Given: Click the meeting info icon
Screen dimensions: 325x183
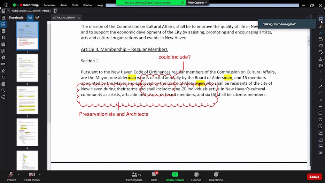Looking at the screenshot, I should point(6,5).
